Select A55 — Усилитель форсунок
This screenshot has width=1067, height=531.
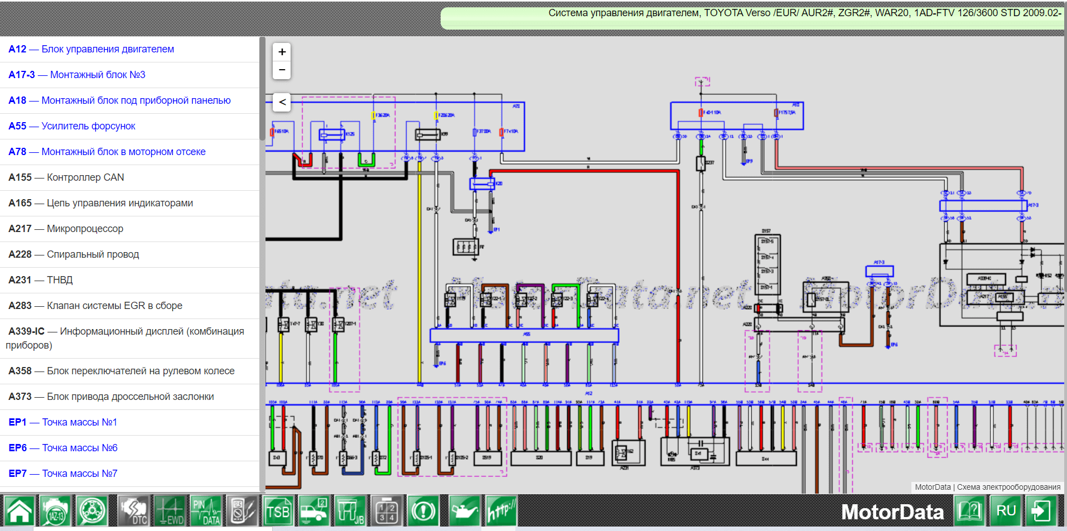tap(129, 126)
